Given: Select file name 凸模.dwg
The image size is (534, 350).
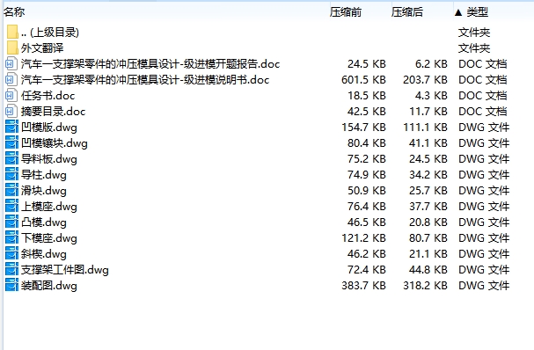Looking at the screenshot, I should point(44,222).
